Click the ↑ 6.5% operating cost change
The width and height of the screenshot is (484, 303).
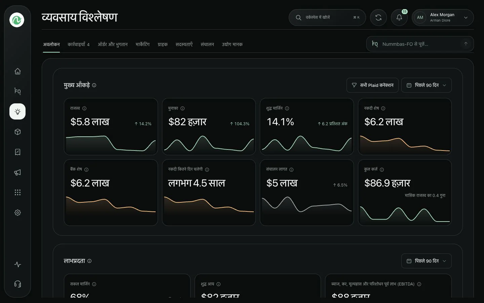coord(340,185)
